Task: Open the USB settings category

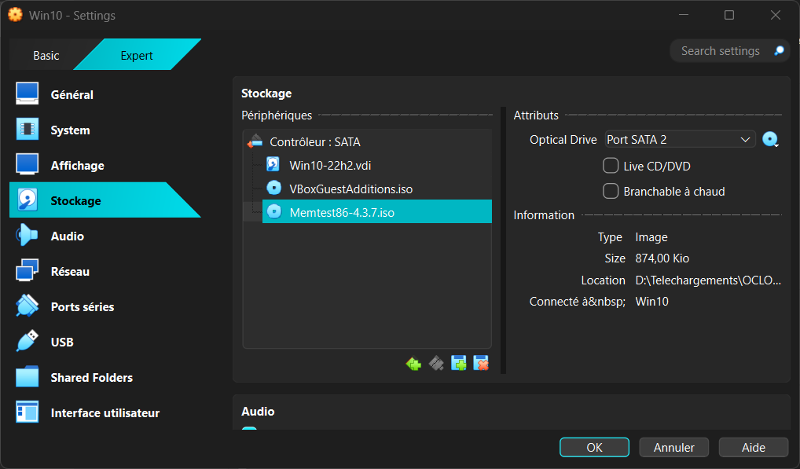Action: point(62,343)
